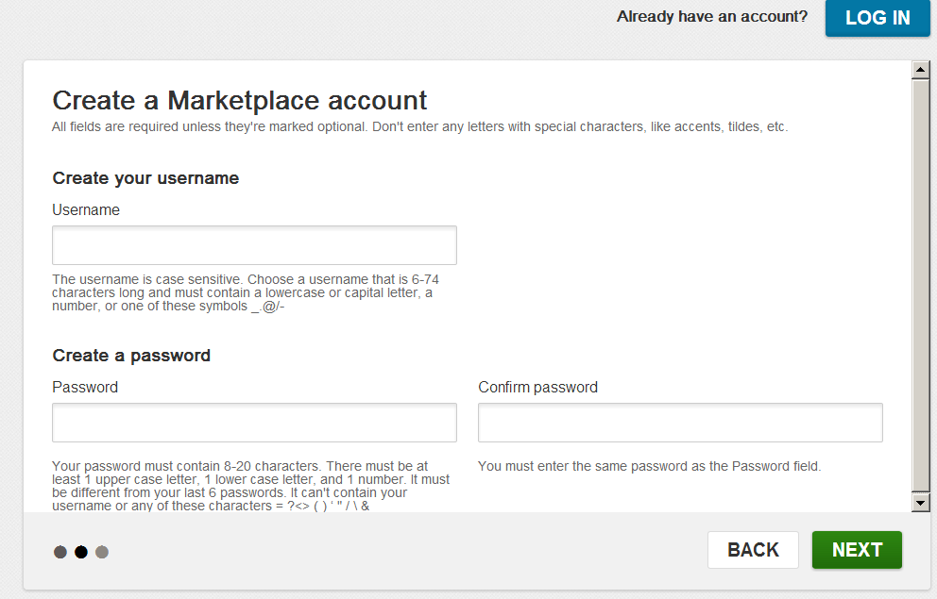Click the Confirm password label
The image size is (937, 599).
(537, 388)
